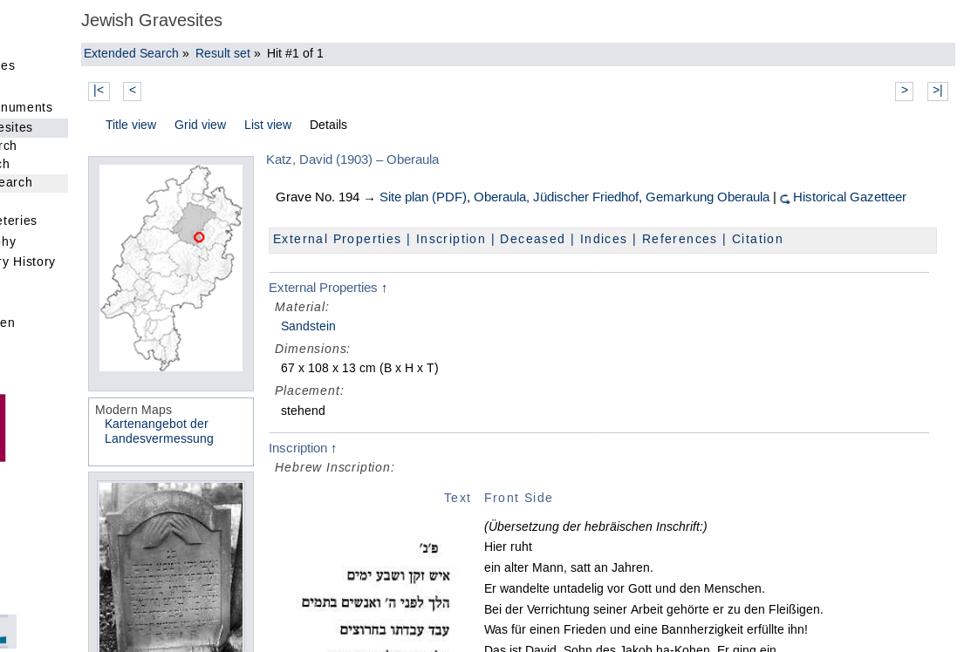Click the Sandstein material link
Viewport: 964px width, 652px height.
coord(308,326)
